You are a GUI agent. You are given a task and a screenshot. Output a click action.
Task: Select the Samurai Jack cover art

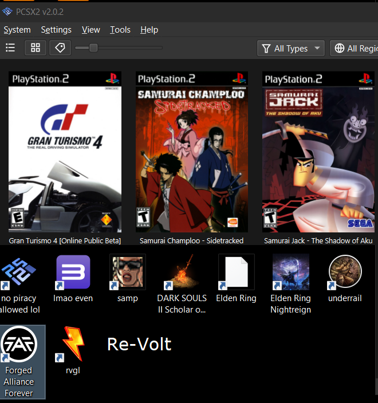coord(318,152)
